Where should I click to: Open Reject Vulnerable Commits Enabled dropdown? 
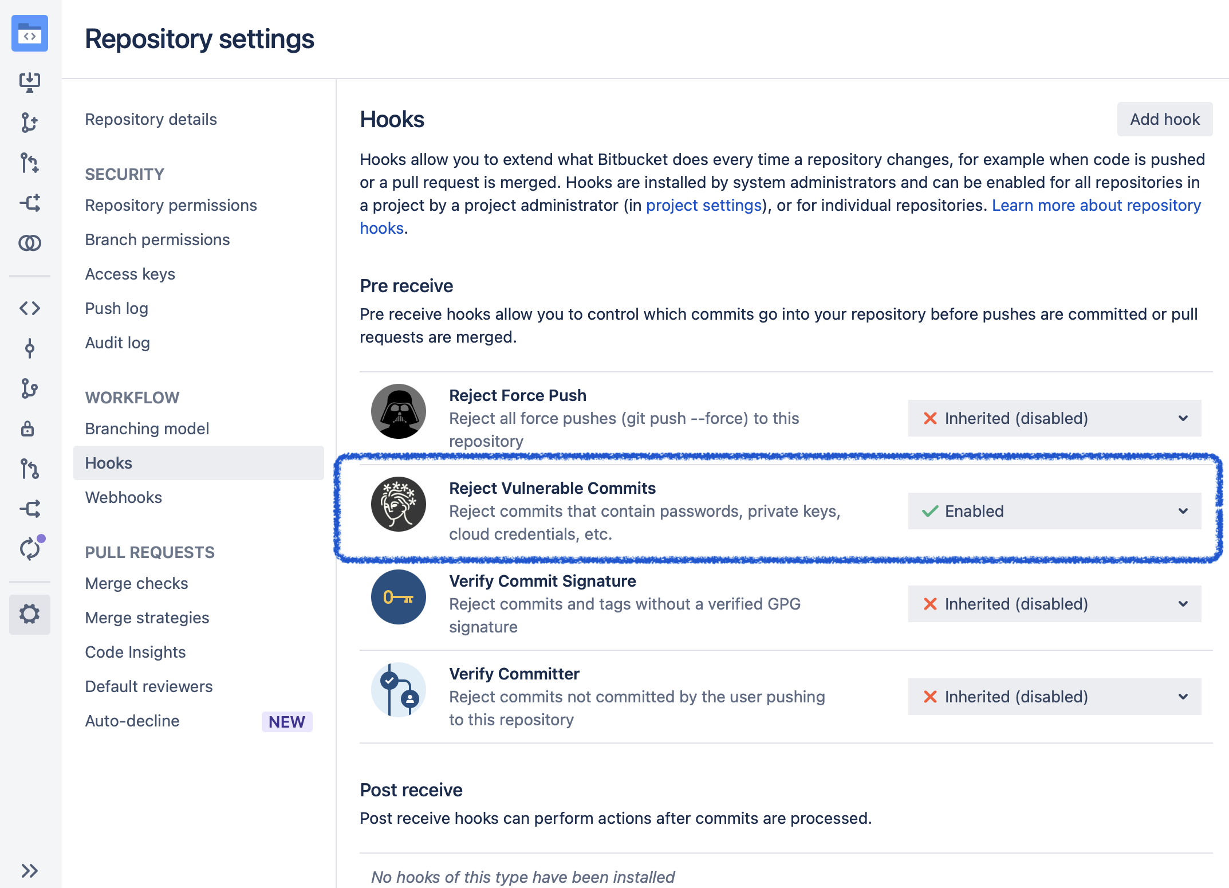(x=1054, y=511)
